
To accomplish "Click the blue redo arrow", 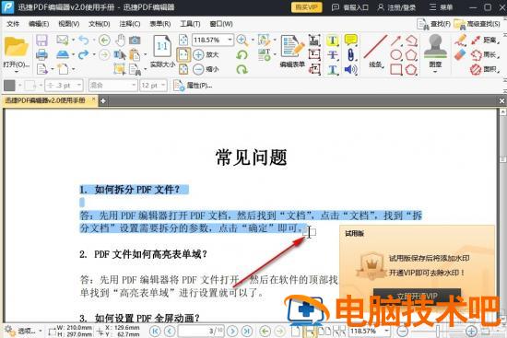I will [83, 54].
